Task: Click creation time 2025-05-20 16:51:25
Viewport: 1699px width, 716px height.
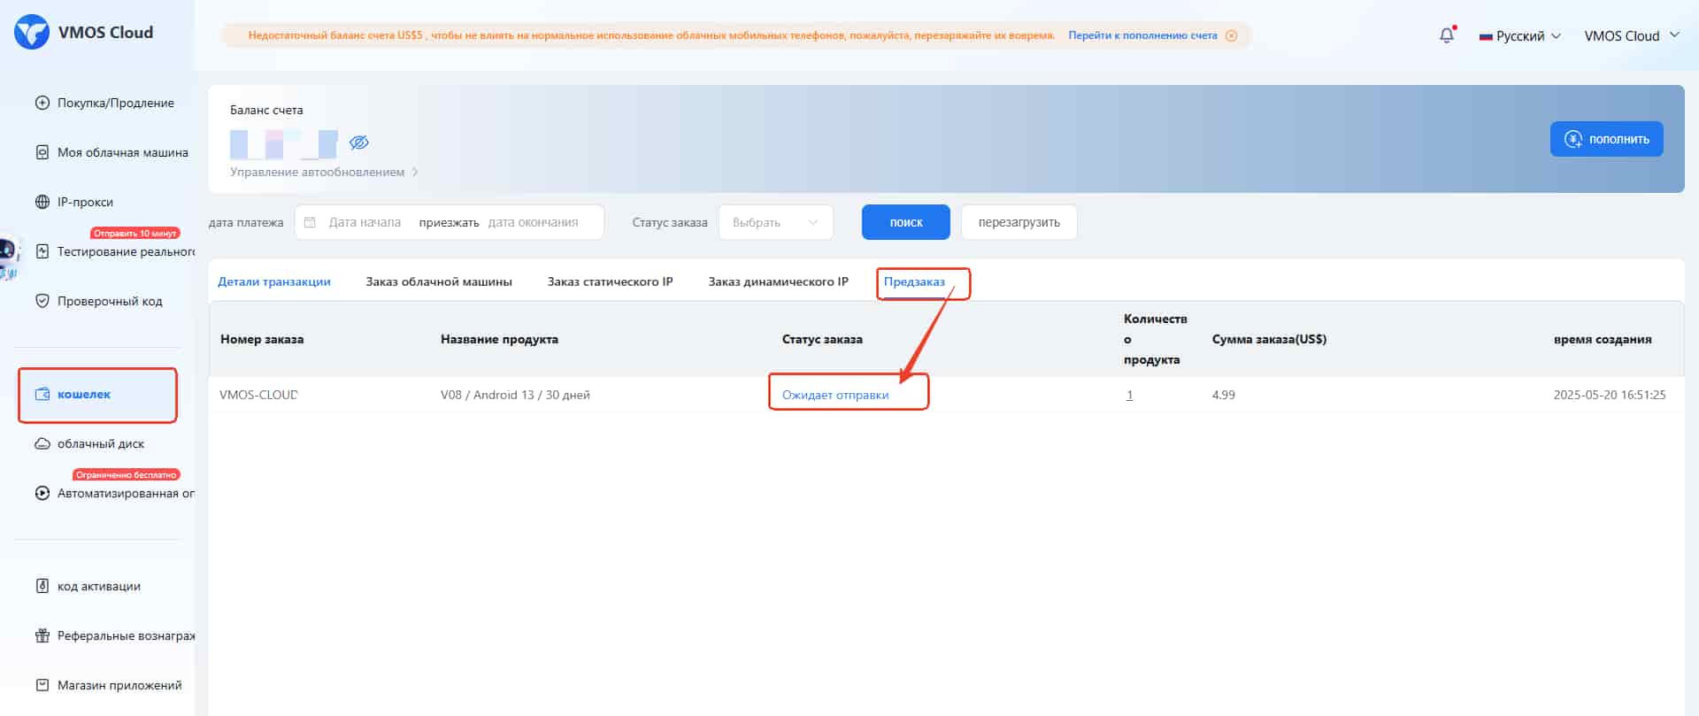Action: tap(1610, 395)
